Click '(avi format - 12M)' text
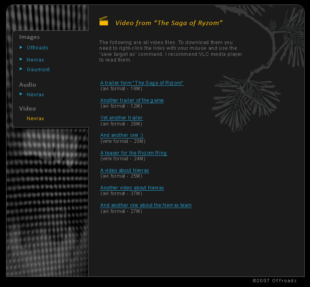 [122, 106]
